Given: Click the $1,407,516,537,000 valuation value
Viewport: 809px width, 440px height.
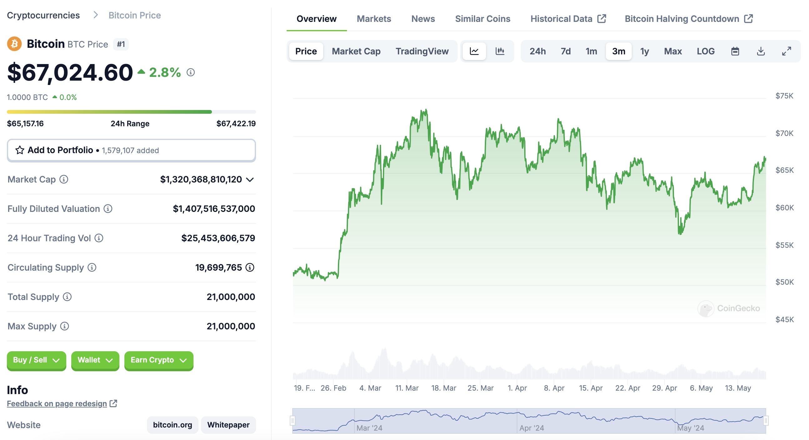Looking at the screenshot, I should pyautogui.click(x=214, y=209).
